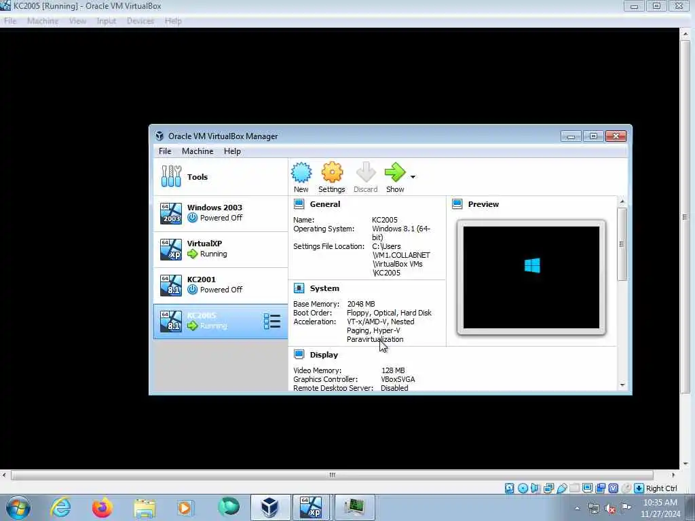Open the Machine menu of KC2005 window

[x=43, y=21]
